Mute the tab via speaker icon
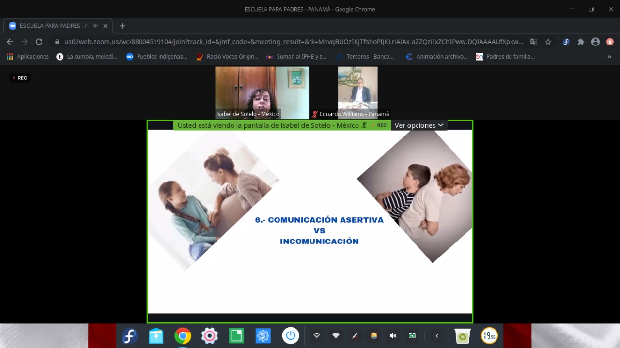Viewport: 620px width, 348px height. pyautogui.click(x=95, y=26)
